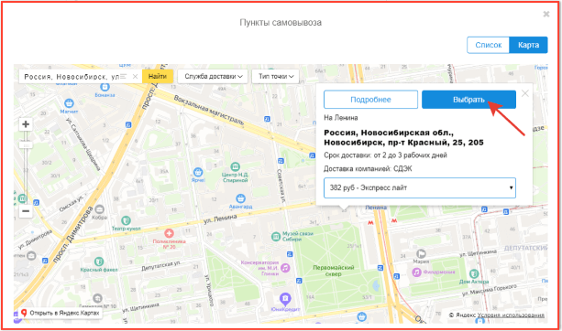The image size is (562, 331).
Task: Zoom in the map with plus button
Action: tap(26, 124)
